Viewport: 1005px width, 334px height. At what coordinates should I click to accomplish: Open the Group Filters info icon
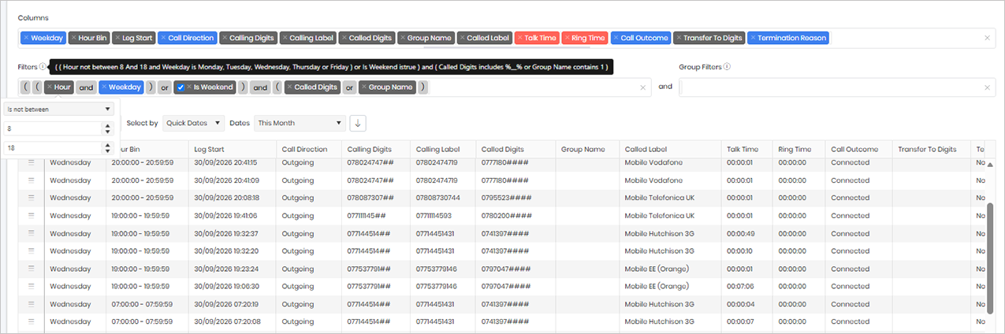pyautogui.click(x=727, y=67)
